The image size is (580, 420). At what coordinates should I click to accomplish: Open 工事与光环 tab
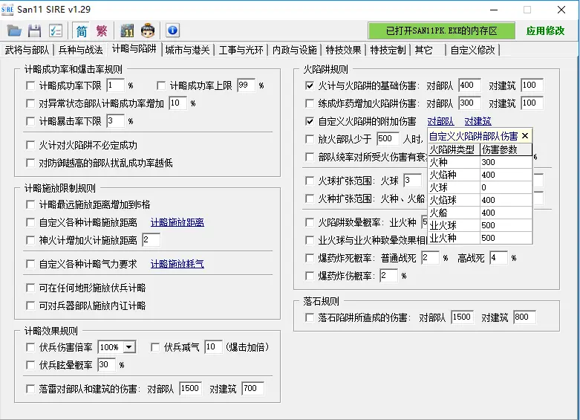click(241, 50)
